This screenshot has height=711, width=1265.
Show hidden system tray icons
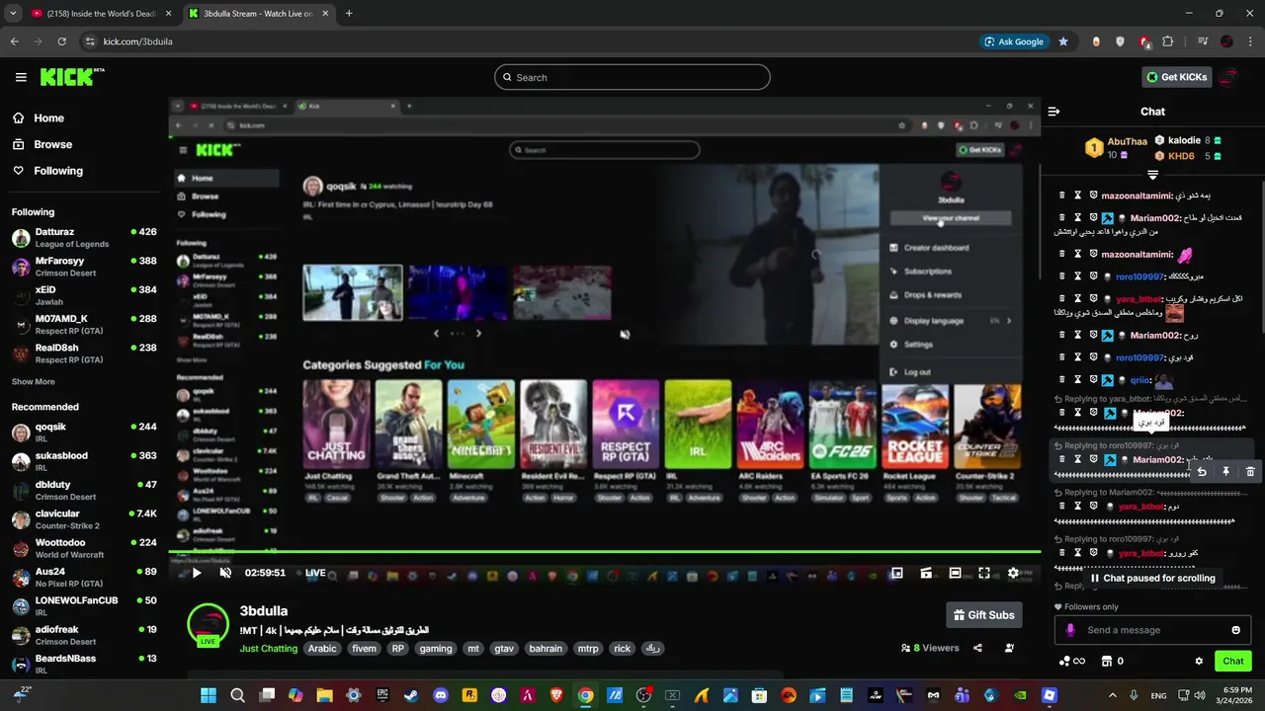point(1112,695)
